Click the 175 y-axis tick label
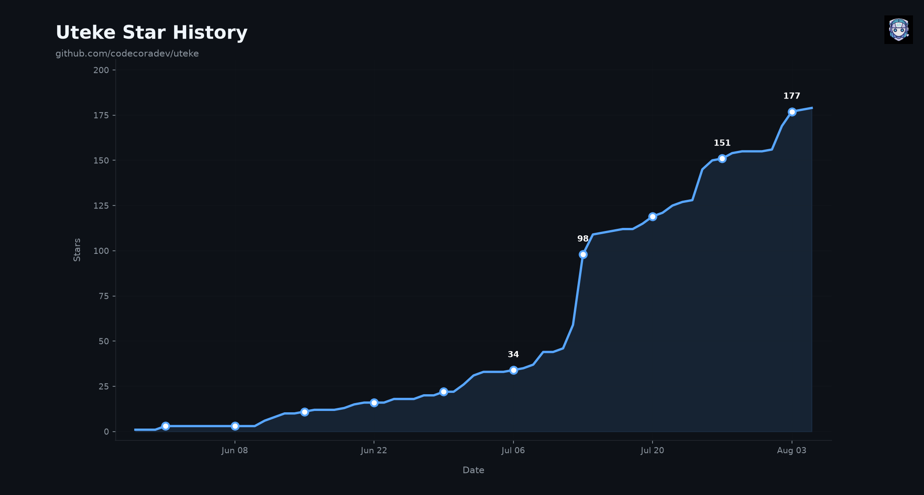The height and width of the screenshot is (495, 924). [x=101, y=115]
